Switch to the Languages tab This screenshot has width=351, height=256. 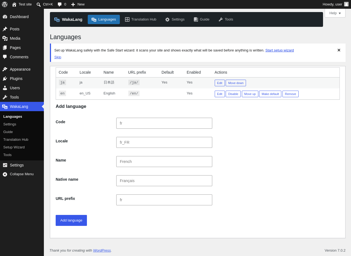click(104, 19)
